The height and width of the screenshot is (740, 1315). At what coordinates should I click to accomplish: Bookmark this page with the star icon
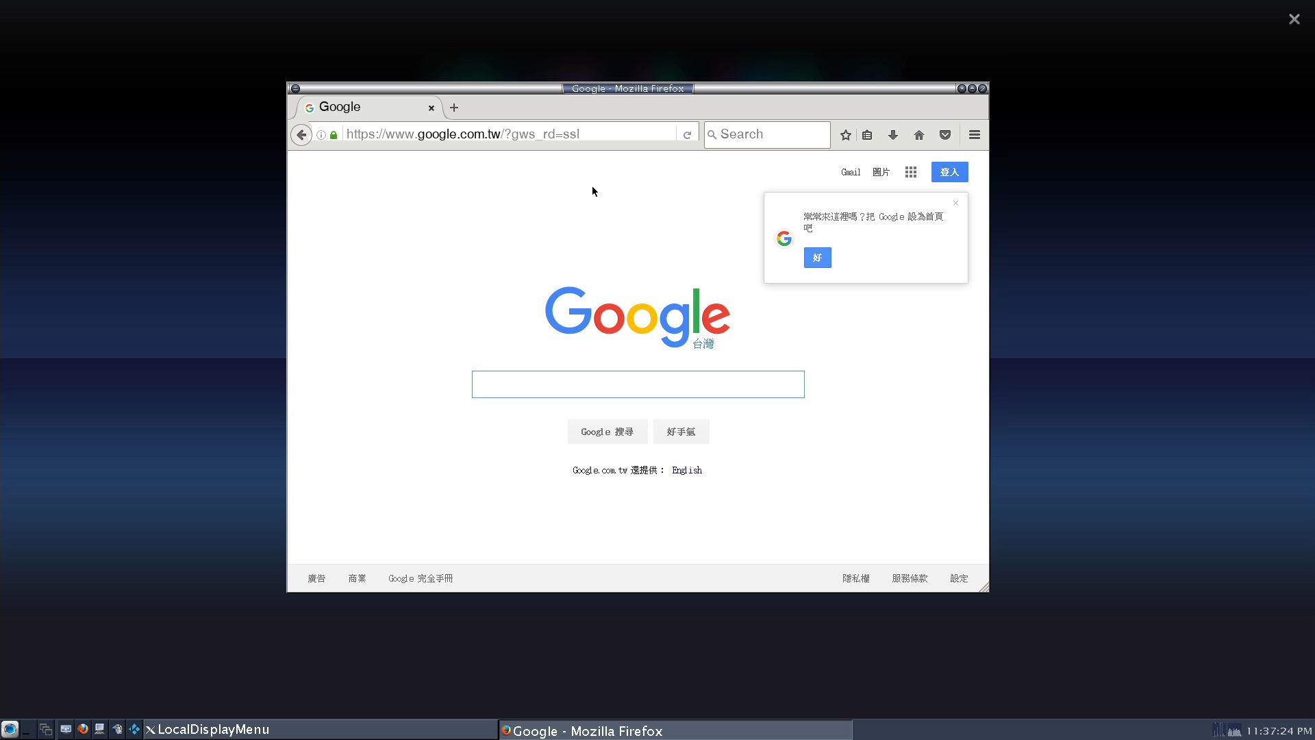[x=846, y=135]
